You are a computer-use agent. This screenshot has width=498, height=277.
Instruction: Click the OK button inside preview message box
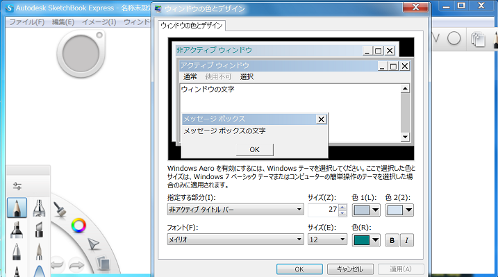click(254, 149)
